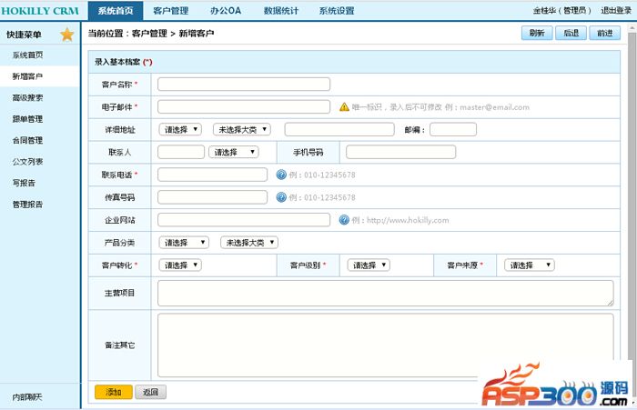Expand the 客户转化 dropdown
Viewport: 637px width, 410px height.
179,265
